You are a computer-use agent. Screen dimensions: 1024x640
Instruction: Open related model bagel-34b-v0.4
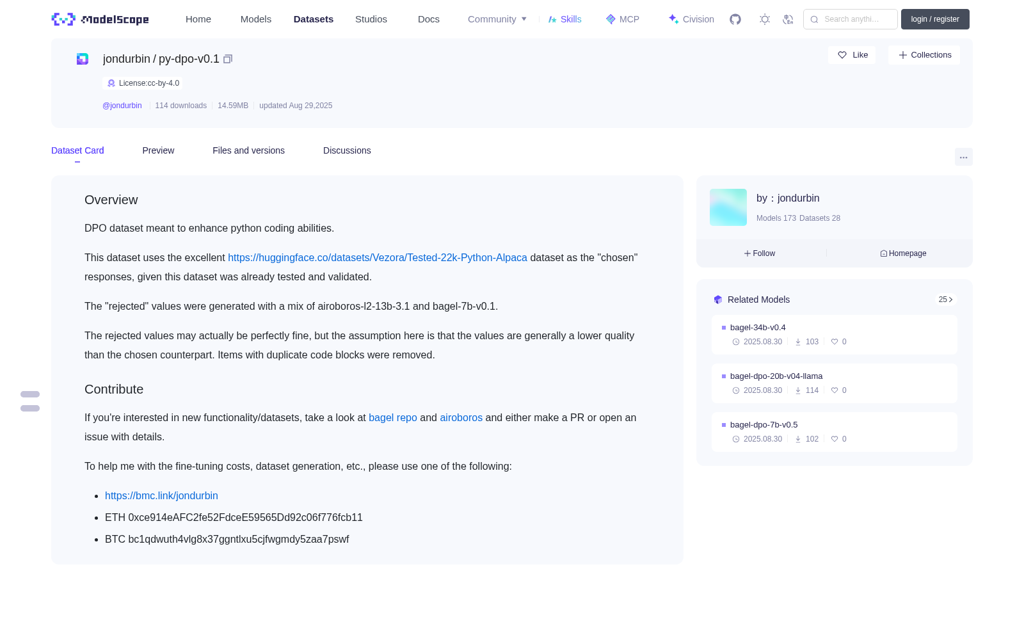pos(835,335)
